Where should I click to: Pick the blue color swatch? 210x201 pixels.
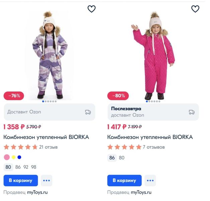[19, 157]
